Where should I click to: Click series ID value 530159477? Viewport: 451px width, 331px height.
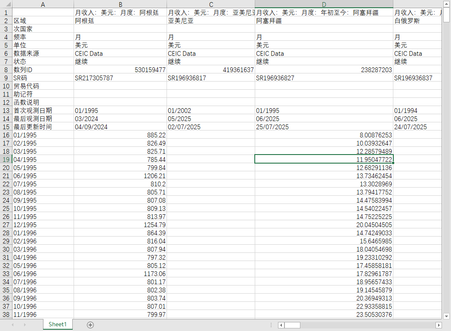pyautogui.click(x=120, y=70)
